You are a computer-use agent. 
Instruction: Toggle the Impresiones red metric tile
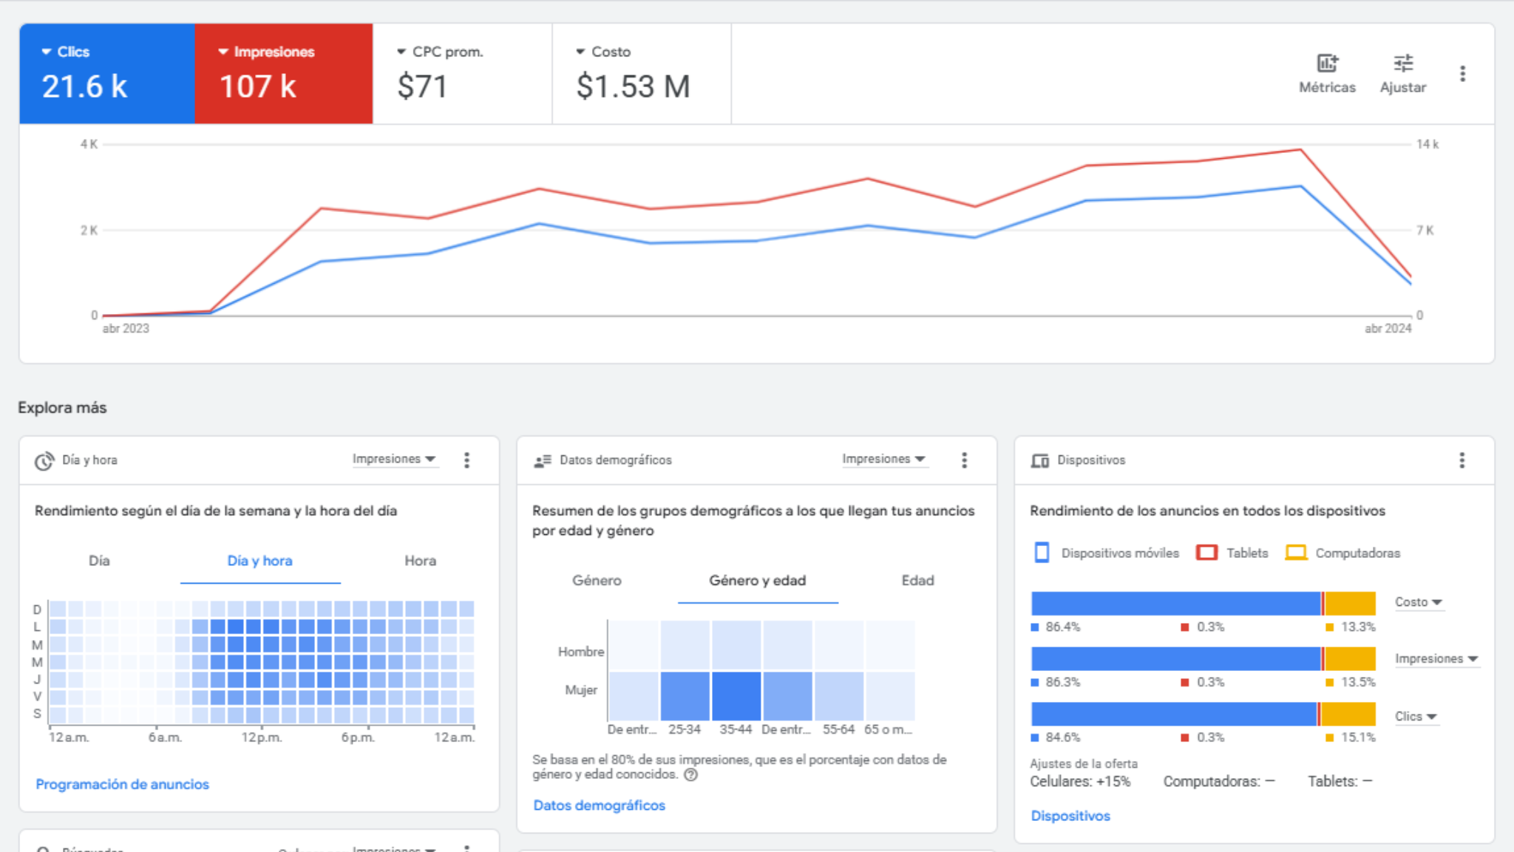pos(283,73)
